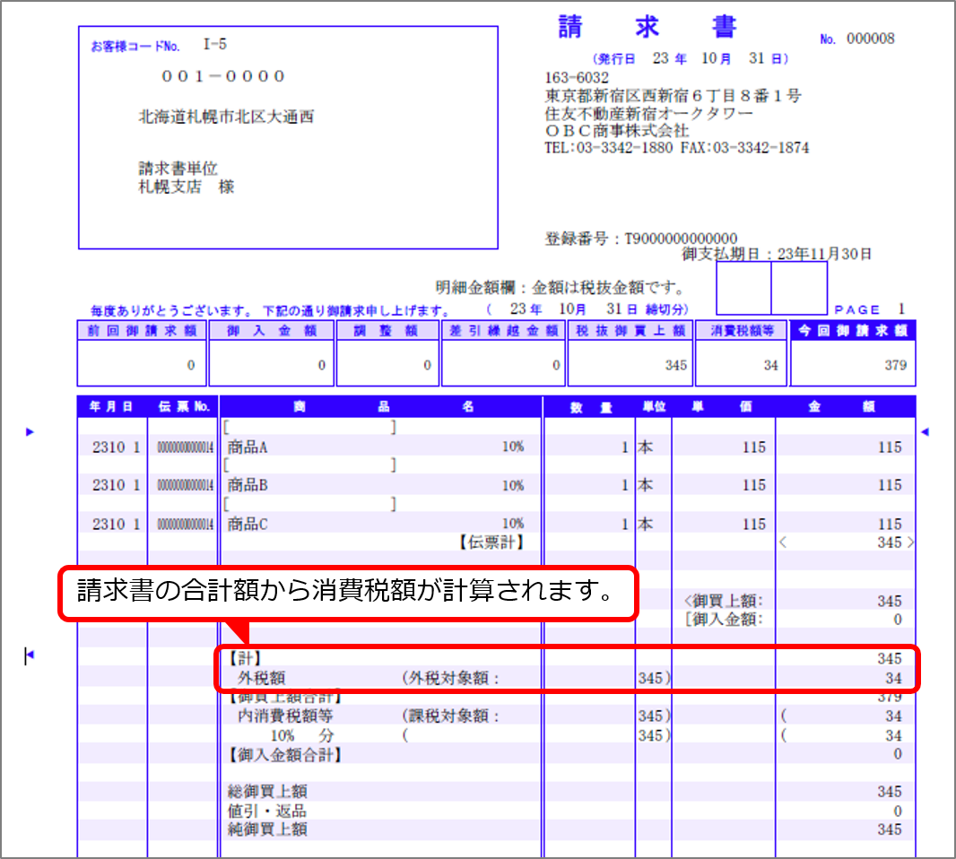The height and width of the screenshot is (859, 956).
Task: Click the 総御買上額 row label
Action: (267, 792)
